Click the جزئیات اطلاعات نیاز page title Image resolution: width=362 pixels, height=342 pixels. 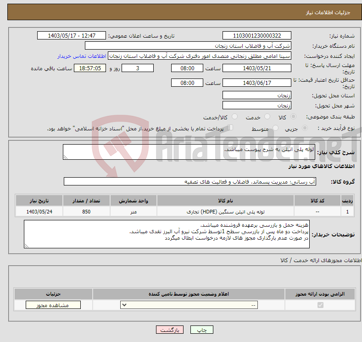click(x=328, y=12)
